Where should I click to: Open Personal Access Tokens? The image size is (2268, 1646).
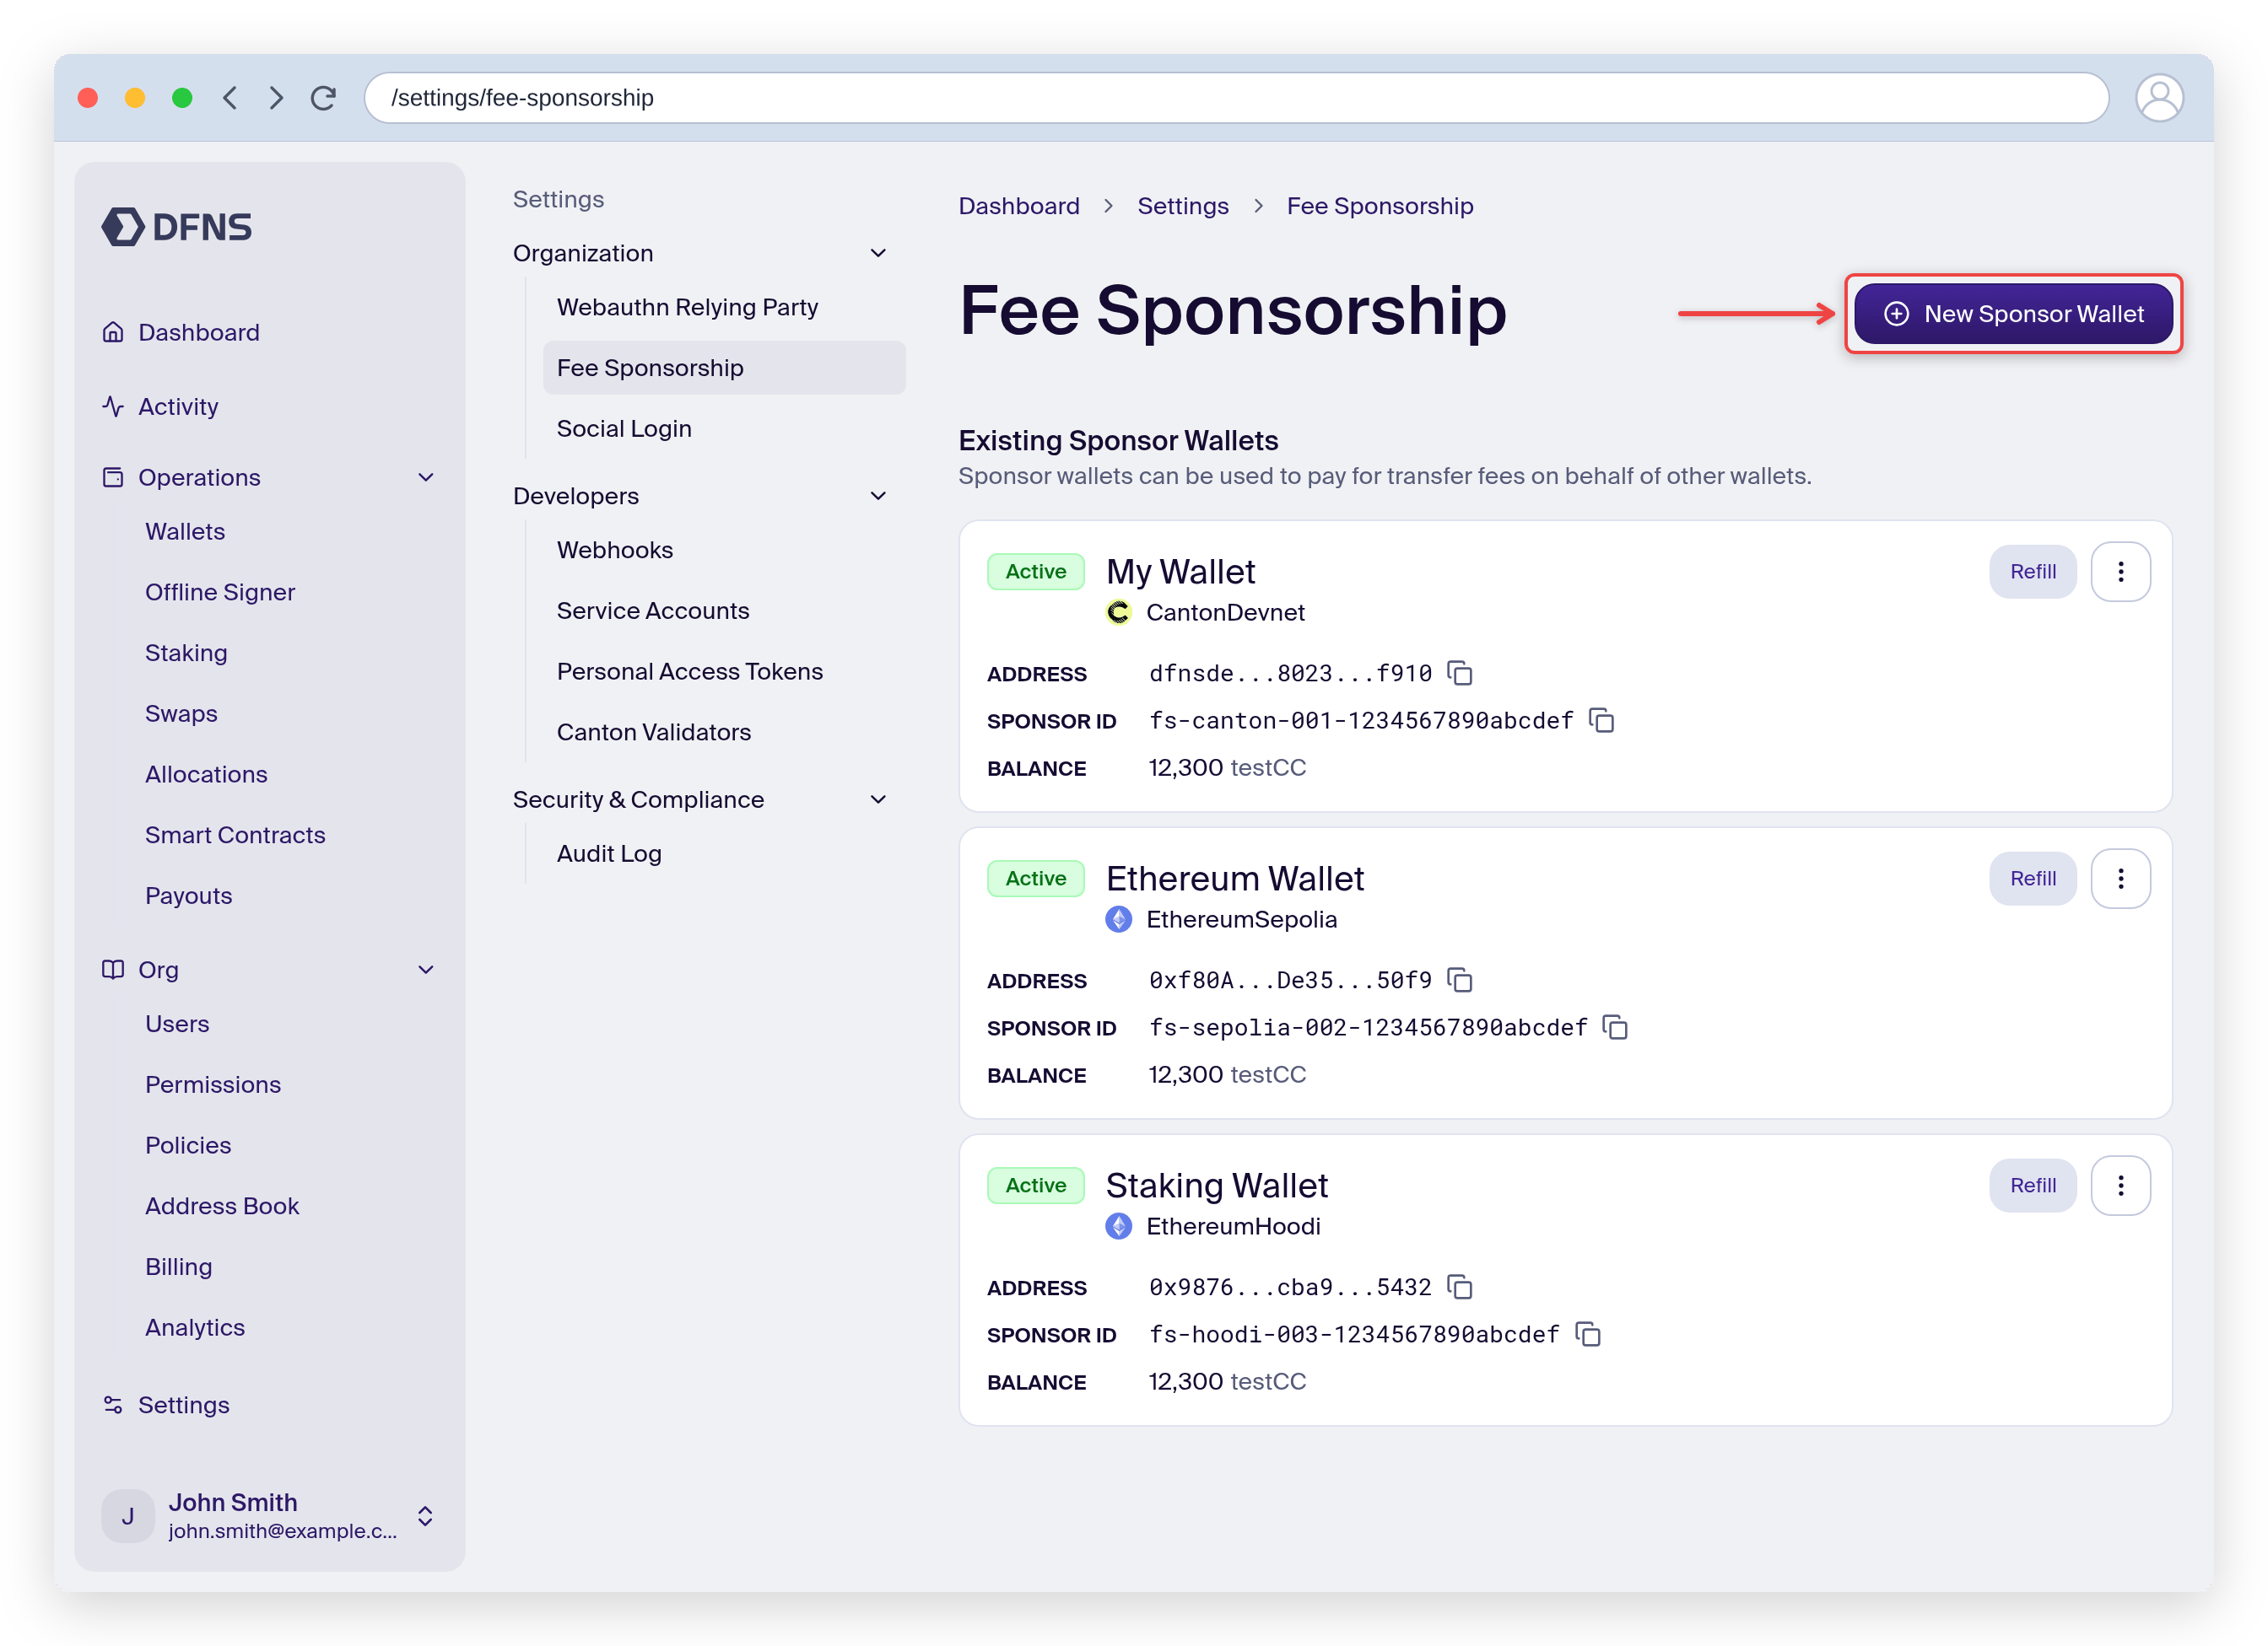pyautogui.click(x=690, y=673)
